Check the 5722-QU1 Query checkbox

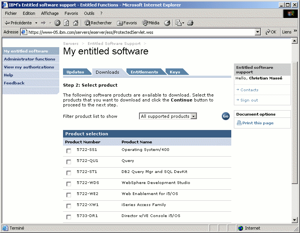69,162
